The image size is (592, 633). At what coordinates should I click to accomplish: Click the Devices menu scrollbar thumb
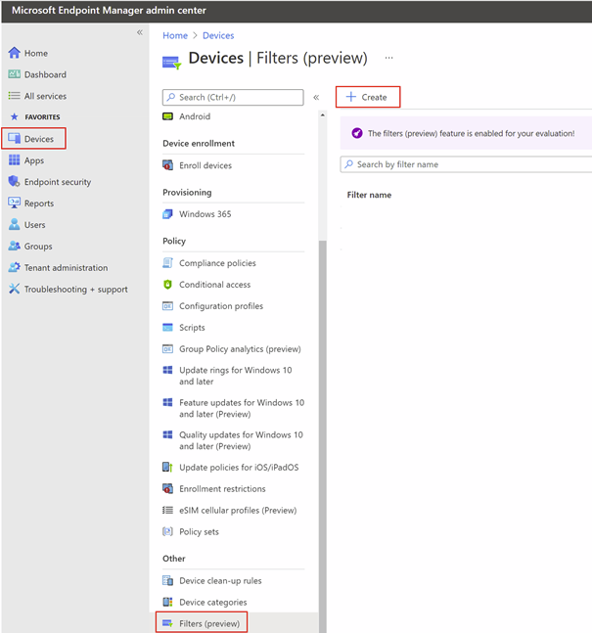322,436
